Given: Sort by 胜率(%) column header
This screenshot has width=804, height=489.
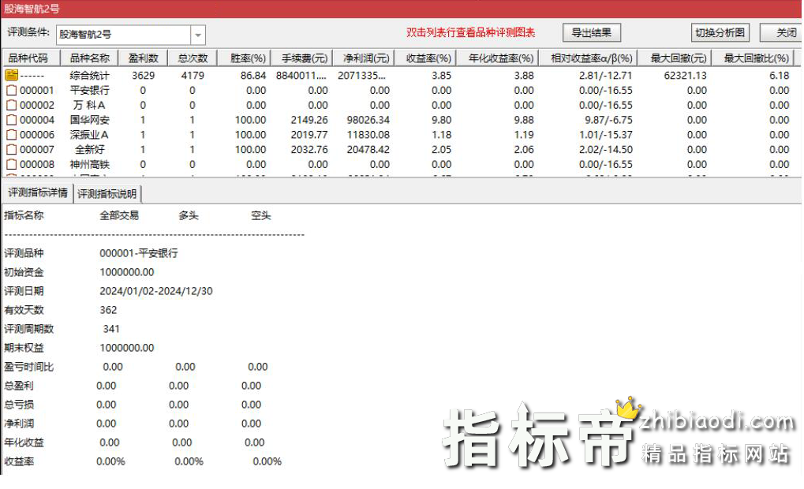Looking at the screenshot, I should point(244,58).
